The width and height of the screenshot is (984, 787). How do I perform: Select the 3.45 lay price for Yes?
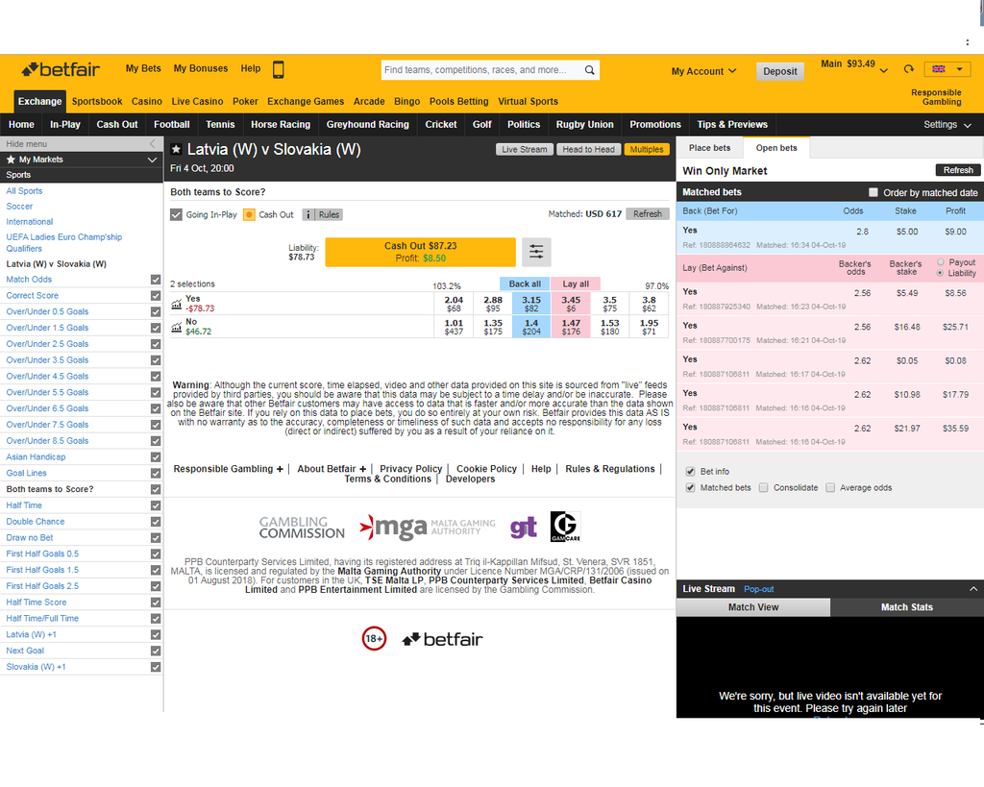571,304
